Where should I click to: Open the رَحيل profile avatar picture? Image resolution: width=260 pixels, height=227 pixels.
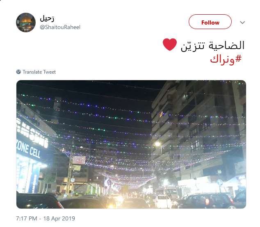(26, 22)
